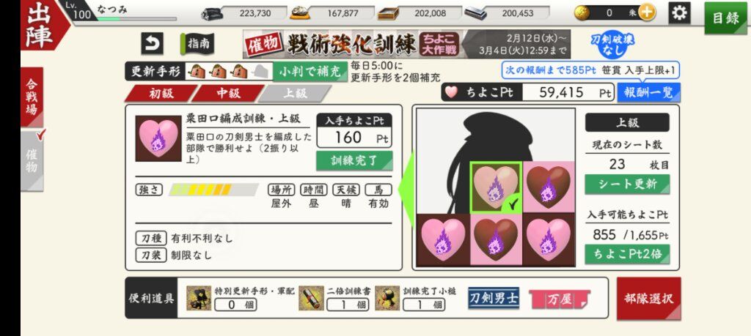This screenshot has width=751, height=336.
Task: Select the bottom-left pink heart tile
Action: [x=443, y=239]
